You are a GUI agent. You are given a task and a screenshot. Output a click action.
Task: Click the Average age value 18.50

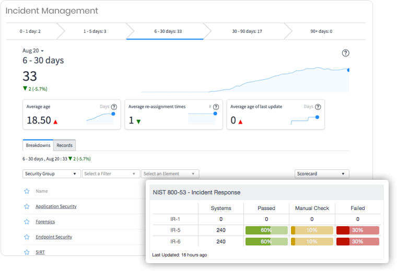(39, 120)
